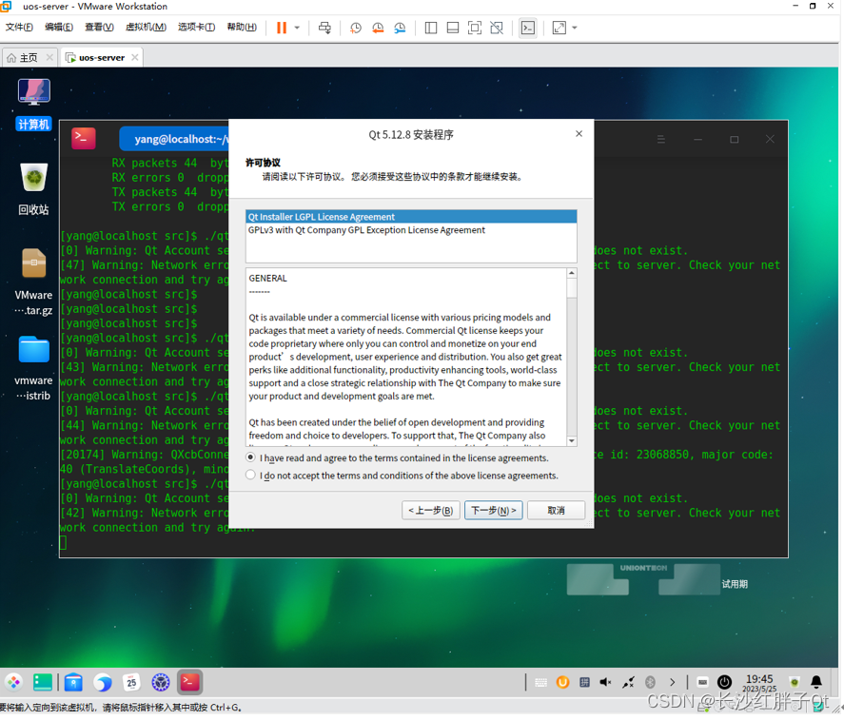Close the uos-server tab
Screen dimensions: 844x720
tap(134, 58)
